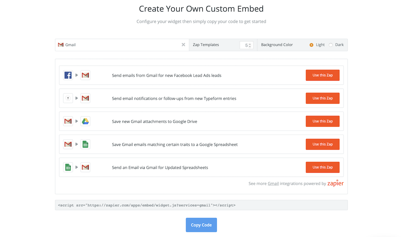Viewport: 402px width, 237px height.
Task: Use the Facebook Lead Ads Zap
Action: click(x=323, y=75)
